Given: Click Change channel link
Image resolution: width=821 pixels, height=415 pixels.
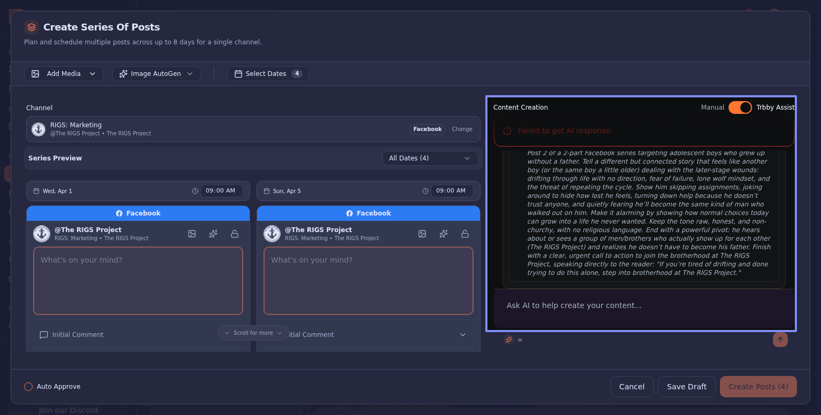Looking at the screenshot, I should 462,129.
